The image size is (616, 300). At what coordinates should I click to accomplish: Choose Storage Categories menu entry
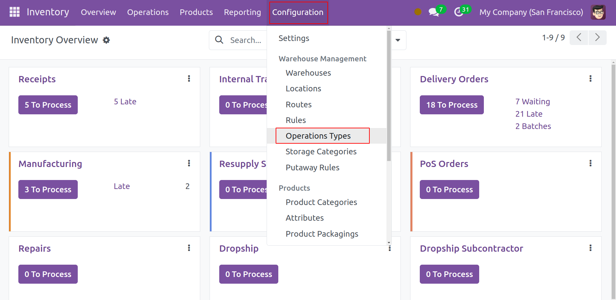(x=321, y=152)
